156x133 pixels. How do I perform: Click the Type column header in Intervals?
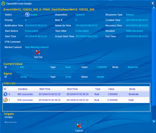click(101, 89)
